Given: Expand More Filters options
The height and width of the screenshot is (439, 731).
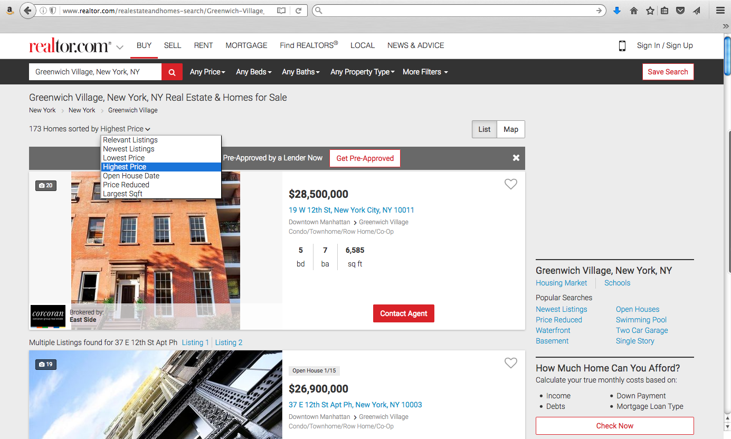Looking at the screenshot, I should 425,72.
